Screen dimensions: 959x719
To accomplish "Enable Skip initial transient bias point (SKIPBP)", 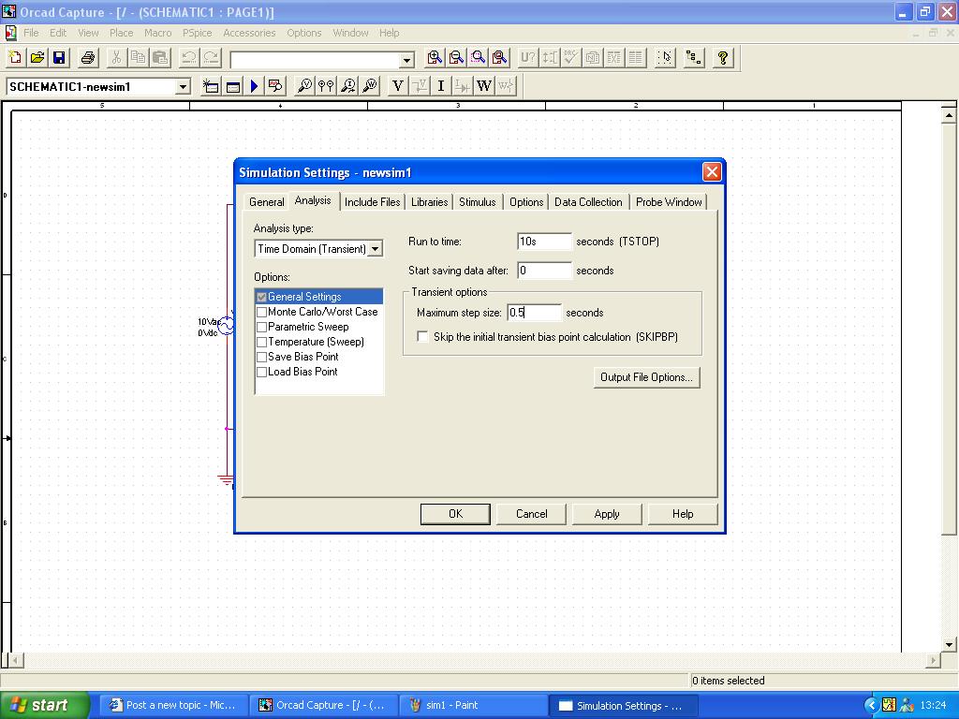I will pyautogui.click(x=422, y=336).
